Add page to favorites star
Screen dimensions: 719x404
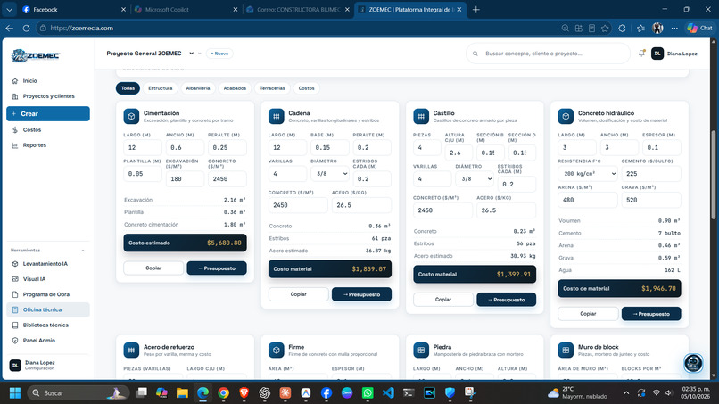[605, 29]
